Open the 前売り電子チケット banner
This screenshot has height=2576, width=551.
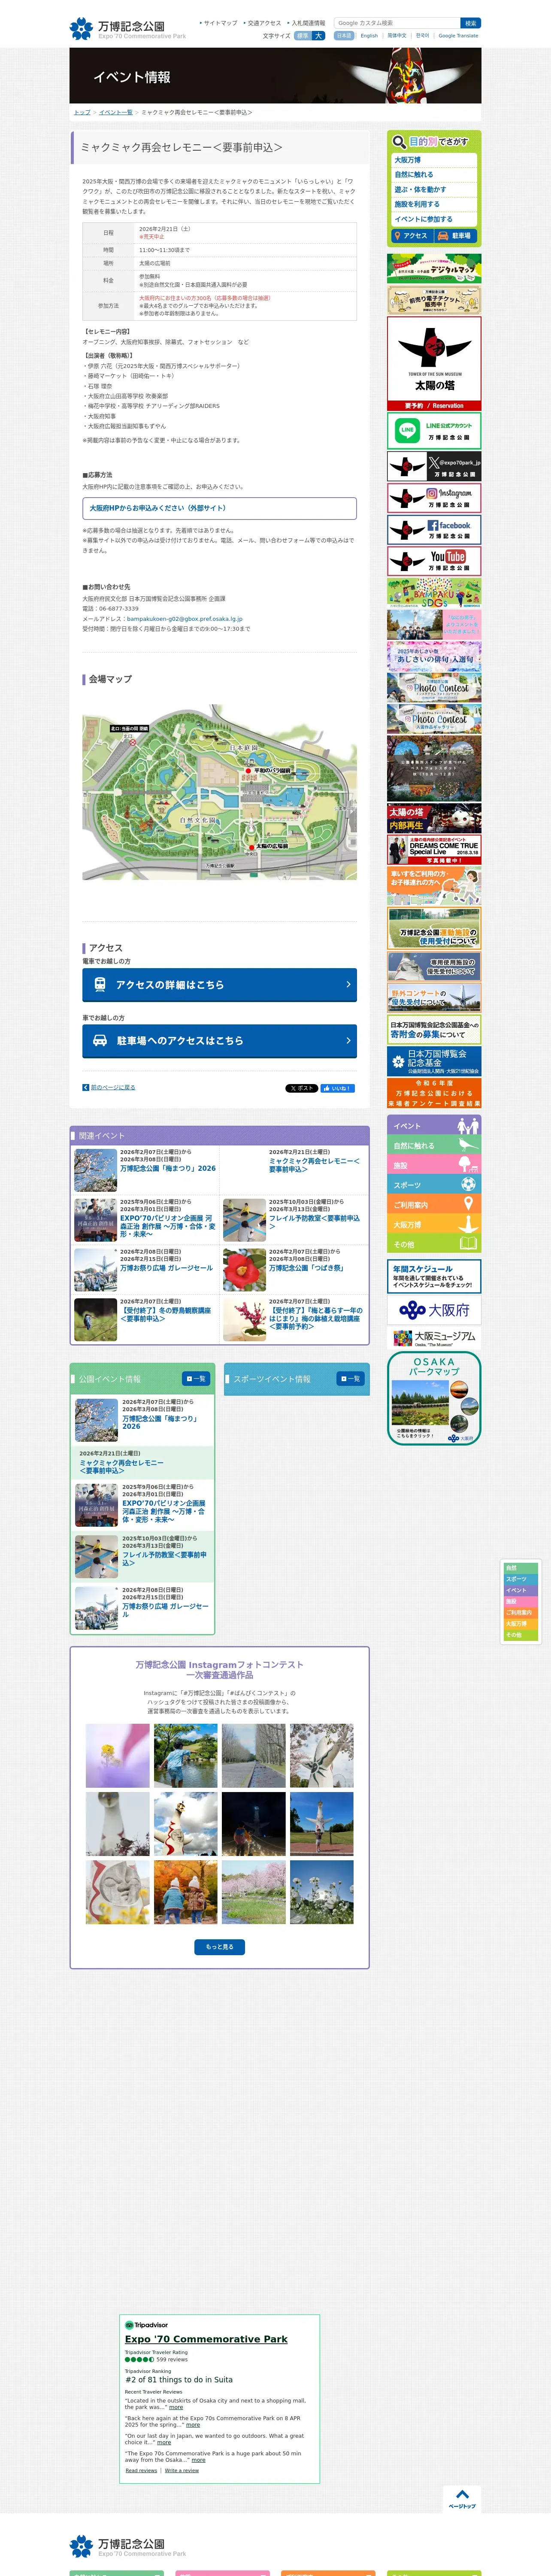click(434, 300)
